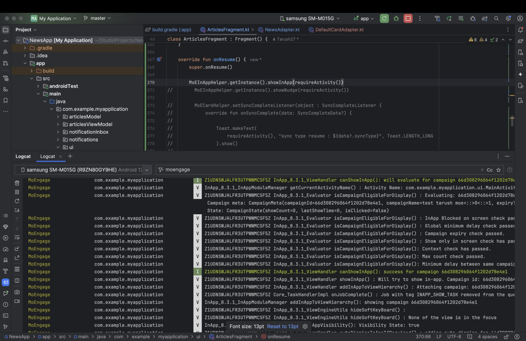Screen dimensions: 526x341
Task: Stop the running app with red square
Action: click(408, 18)
